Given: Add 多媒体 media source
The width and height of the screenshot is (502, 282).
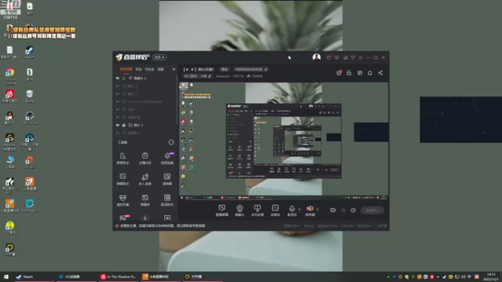Looking at the screenshot, I should click(x=275, y=211).
